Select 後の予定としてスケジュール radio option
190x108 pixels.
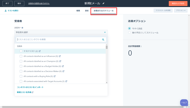tap(130, 32)
